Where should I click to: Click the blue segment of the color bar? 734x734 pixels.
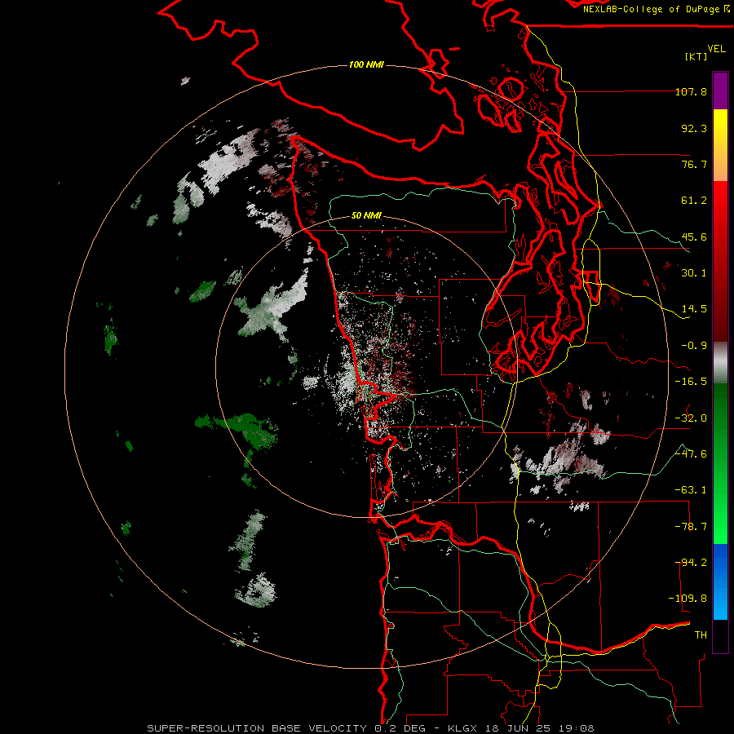pos(720,581)
